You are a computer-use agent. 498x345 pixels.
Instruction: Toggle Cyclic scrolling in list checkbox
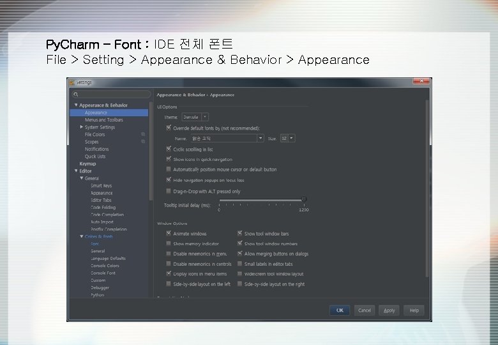(x=169, y=149)
